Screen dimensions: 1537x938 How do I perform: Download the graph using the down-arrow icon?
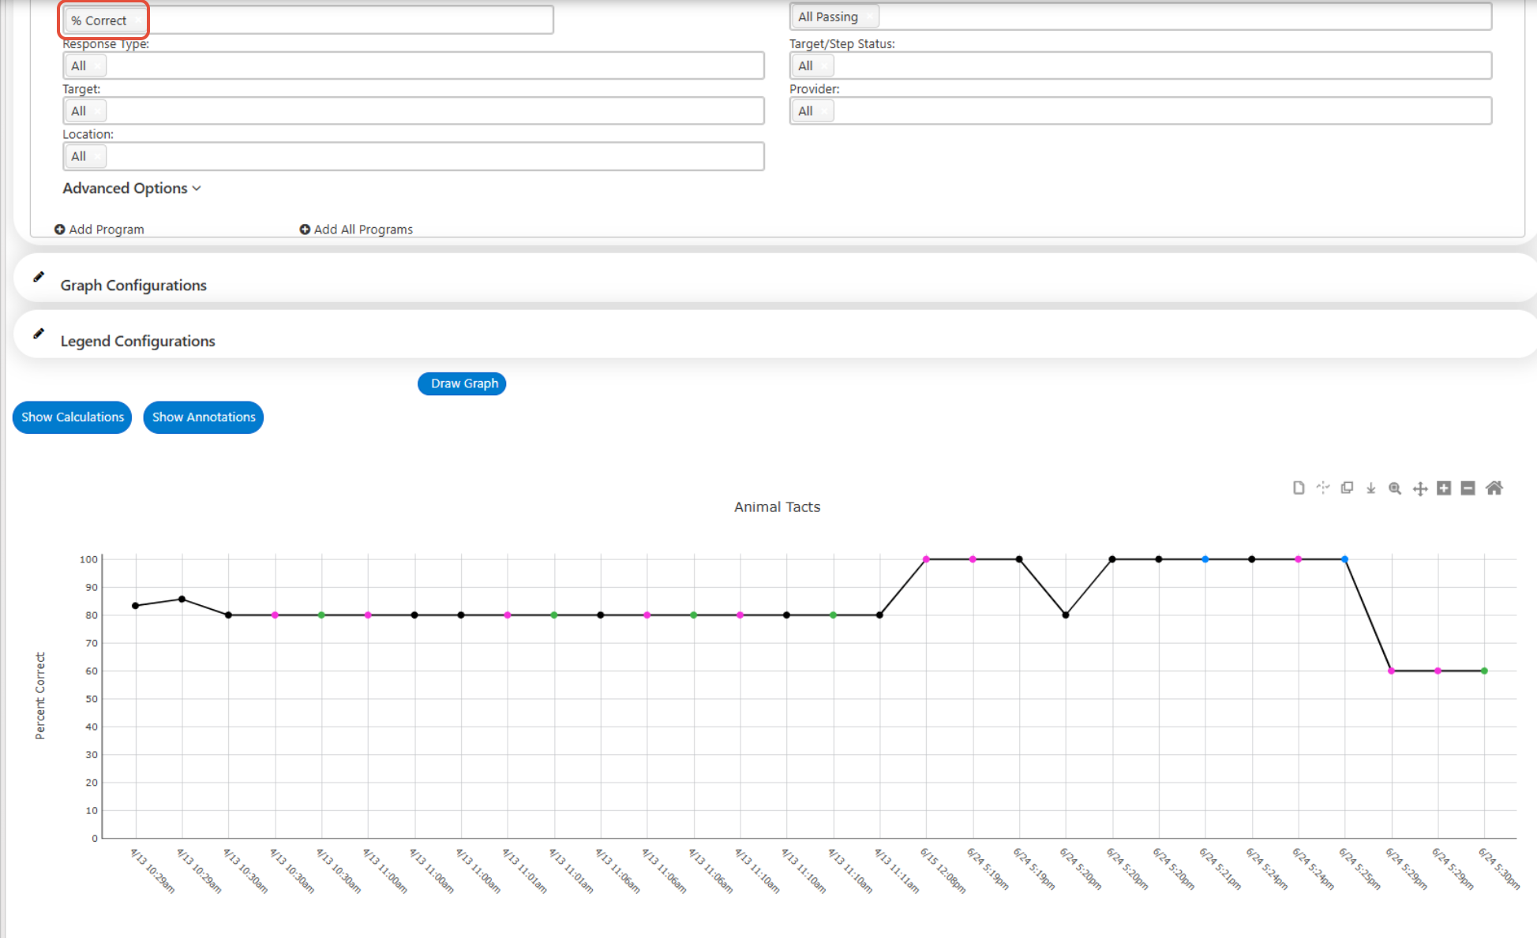1371,488
